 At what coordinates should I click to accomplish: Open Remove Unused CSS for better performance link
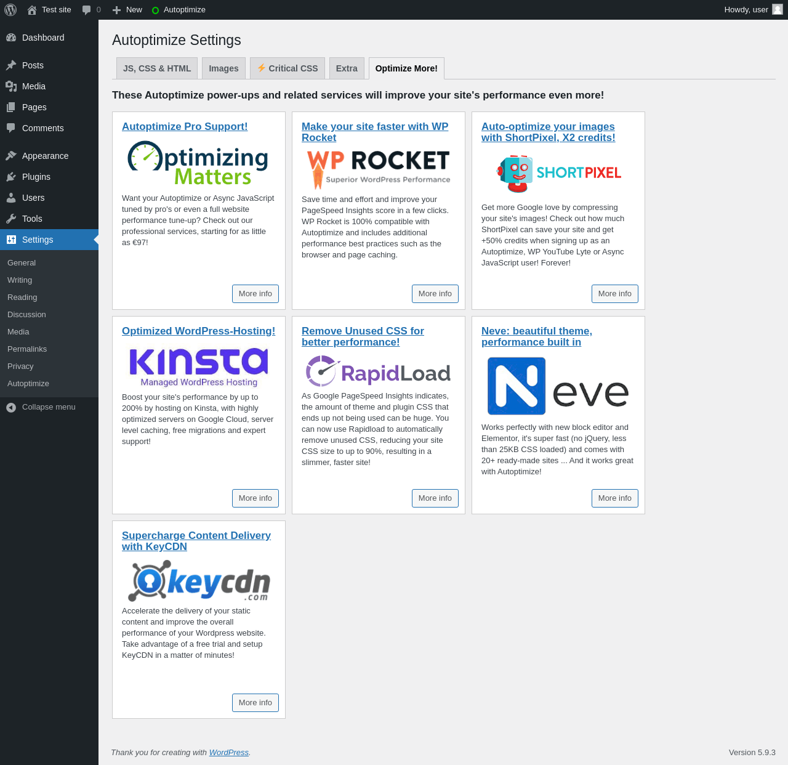363,336
